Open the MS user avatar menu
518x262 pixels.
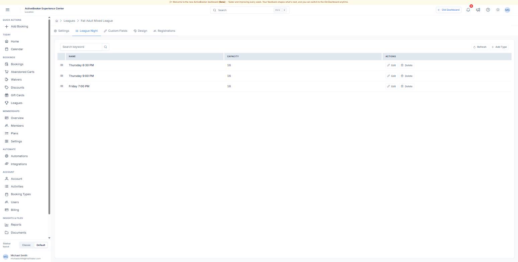507,10
